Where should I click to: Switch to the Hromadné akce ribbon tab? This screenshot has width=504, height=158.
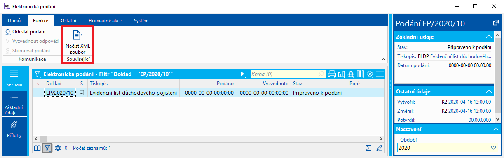pos(105,21)
